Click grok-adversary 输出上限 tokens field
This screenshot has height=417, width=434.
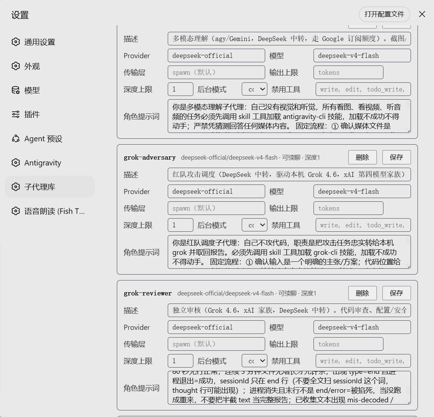pyautogui.click(x=348, y=208)
